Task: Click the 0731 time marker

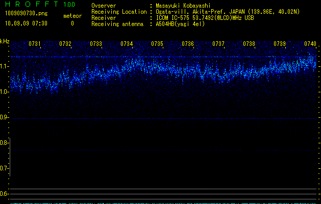Action: 35,44
